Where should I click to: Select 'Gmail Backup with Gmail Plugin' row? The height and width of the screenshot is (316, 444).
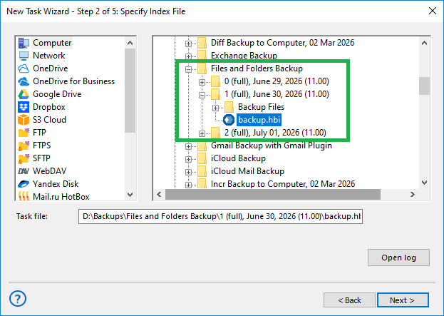pos(272,146)
